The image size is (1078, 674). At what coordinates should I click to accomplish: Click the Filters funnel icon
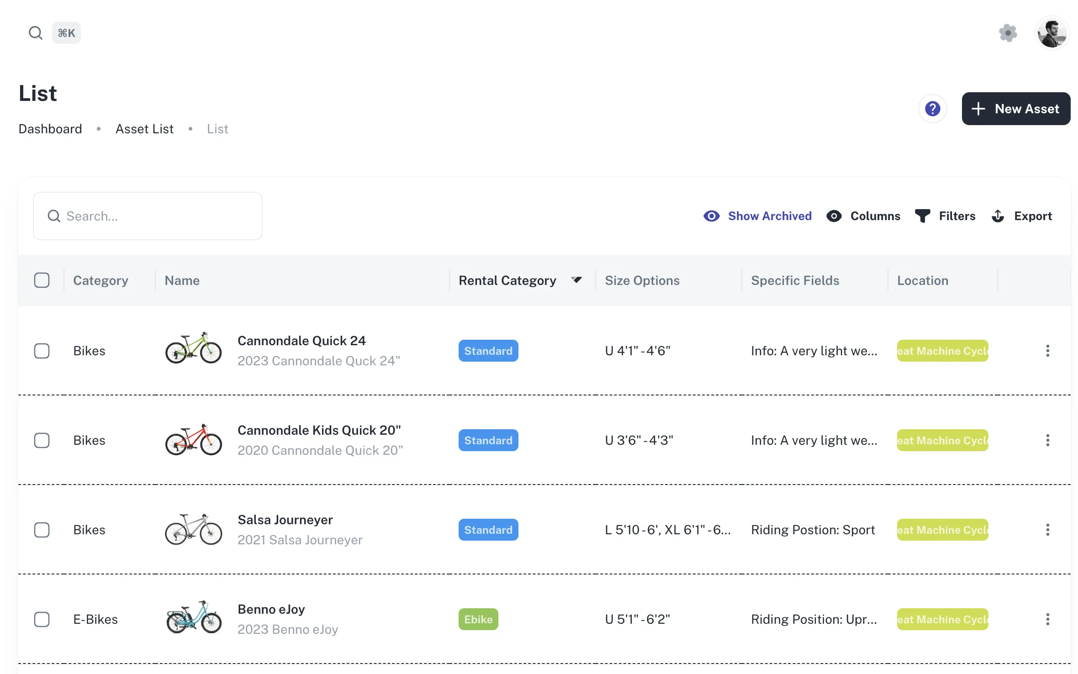click(922, 216)
